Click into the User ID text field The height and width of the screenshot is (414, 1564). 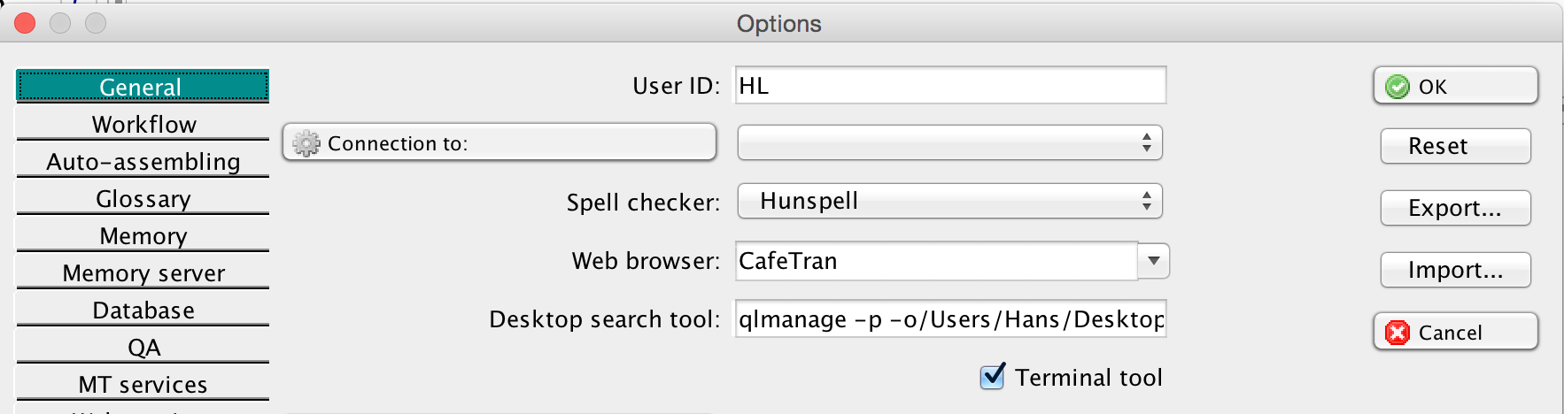pos(949,86)
